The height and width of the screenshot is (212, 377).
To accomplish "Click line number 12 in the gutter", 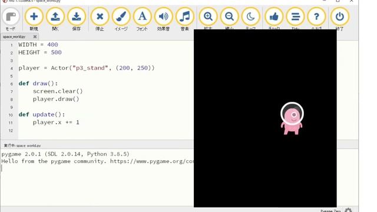I will pos(11,131).
